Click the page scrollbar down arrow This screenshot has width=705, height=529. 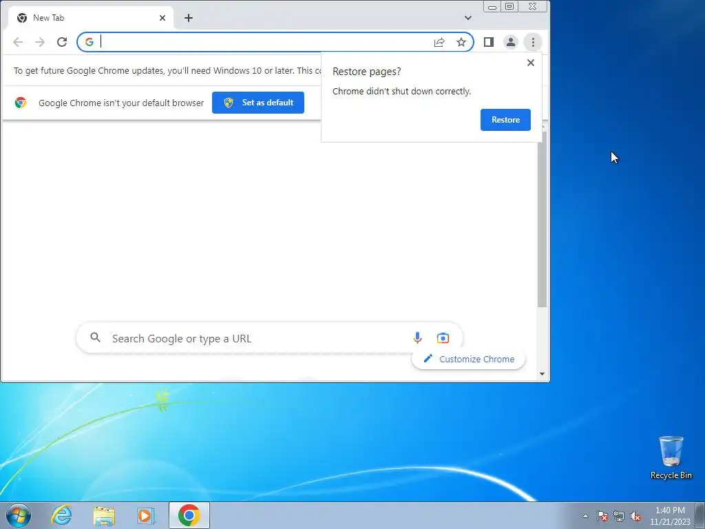point(542,374)
